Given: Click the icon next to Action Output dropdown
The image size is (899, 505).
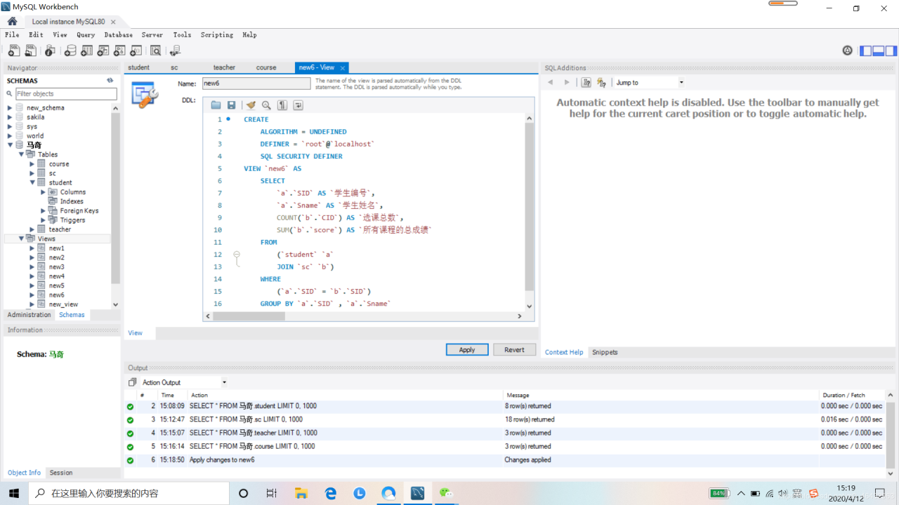Looking at the screenshot, I should [132, 382].
